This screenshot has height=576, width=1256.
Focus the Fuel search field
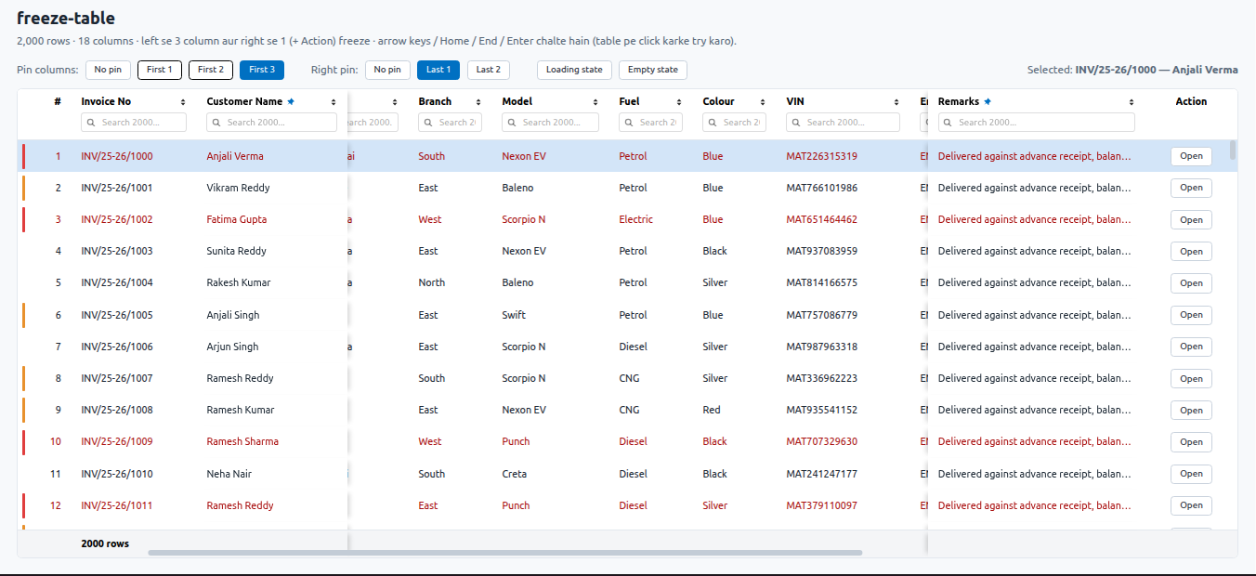click(x=650, y=122)
